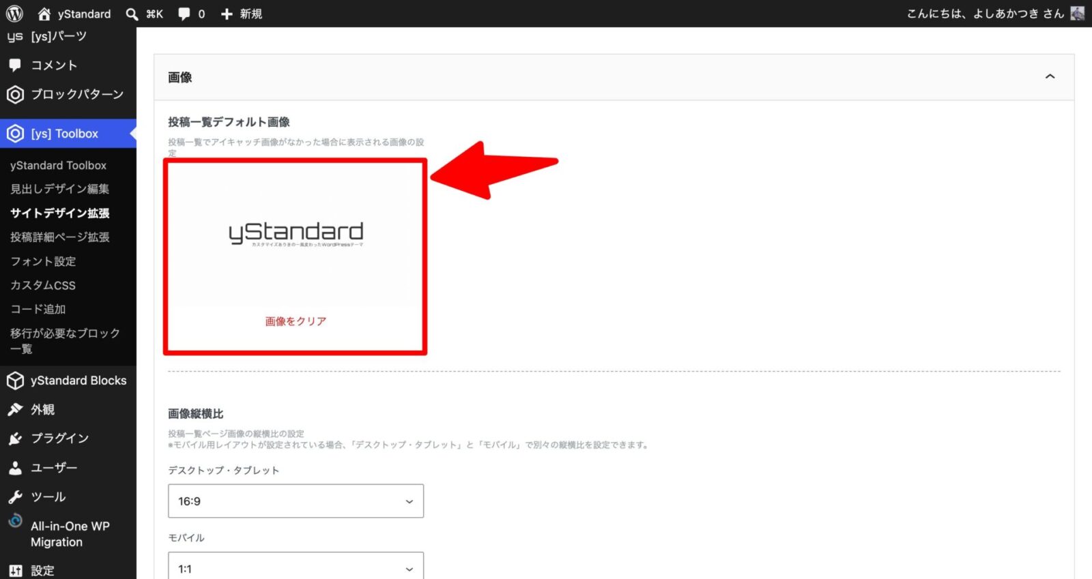Collapse the 画像 panel with chevron
Viewport: 1092px width, 579px height.
(1050, 76)
